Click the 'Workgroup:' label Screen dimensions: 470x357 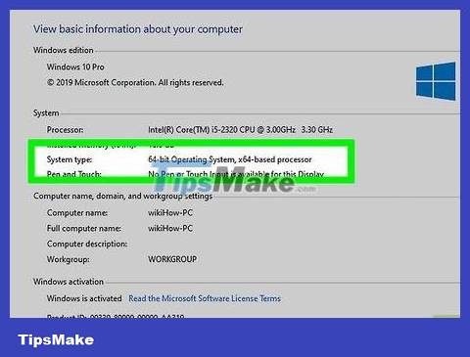(x=68, y=259)
